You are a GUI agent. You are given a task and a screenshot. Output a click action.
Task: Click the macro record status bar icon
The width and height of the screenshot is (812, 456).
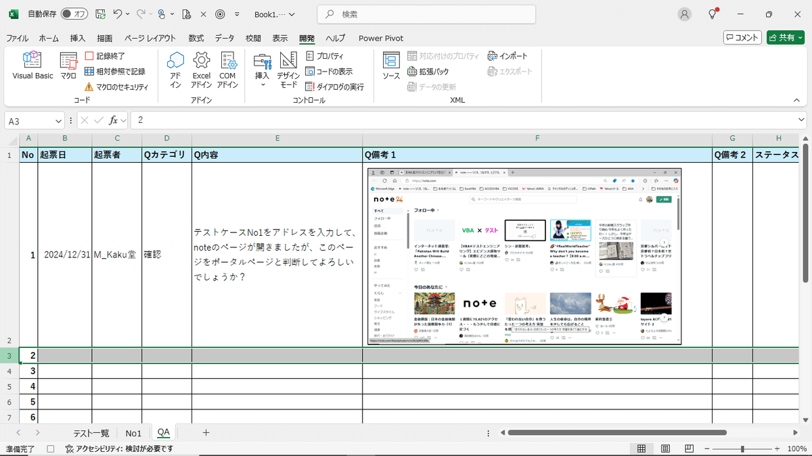point(51,449)
